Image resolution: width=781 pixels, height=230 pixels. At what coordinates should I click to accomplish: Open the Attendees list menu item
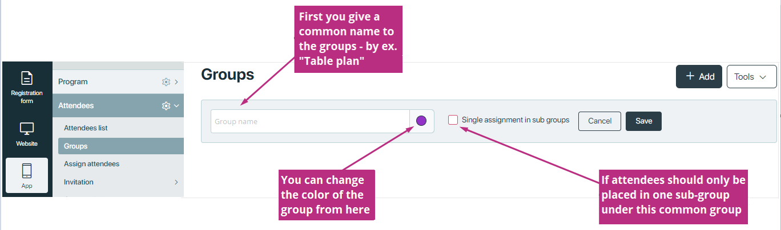[86, 128]
